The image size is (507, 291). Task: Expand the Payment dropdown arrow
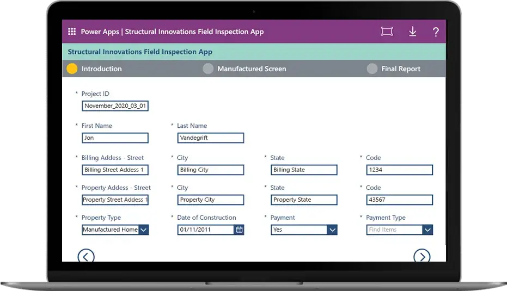(x=332, y=230)
